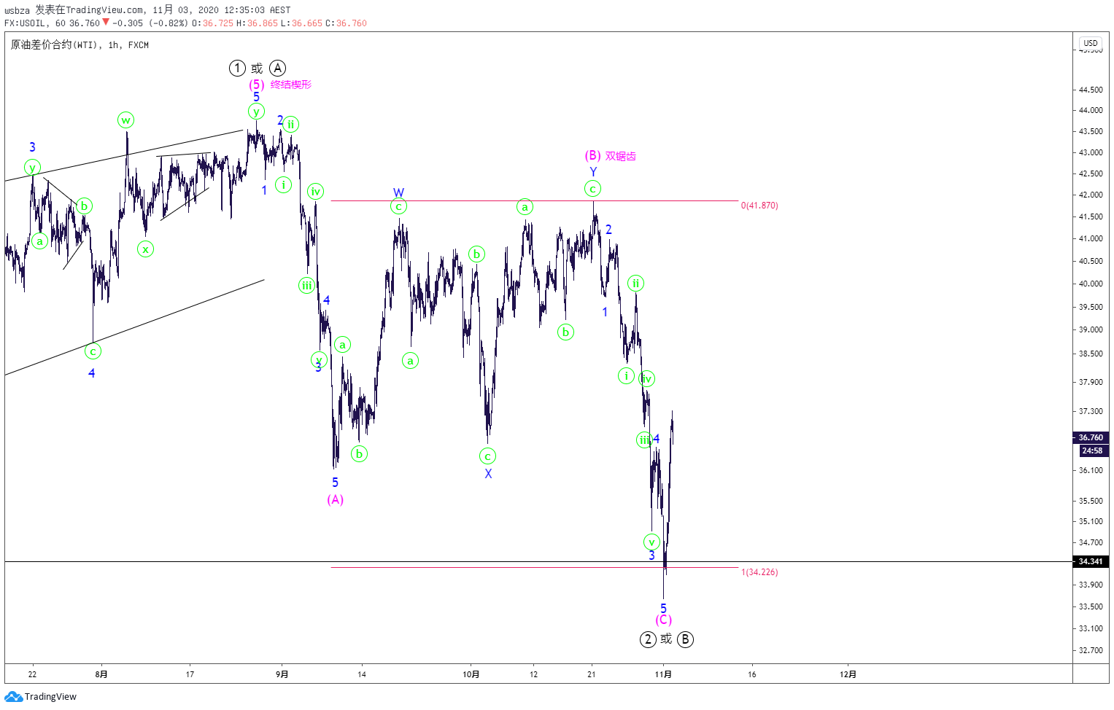Click the 10月 date axis label
Viewport: 1114px width, 710px height.
(471, 674)
